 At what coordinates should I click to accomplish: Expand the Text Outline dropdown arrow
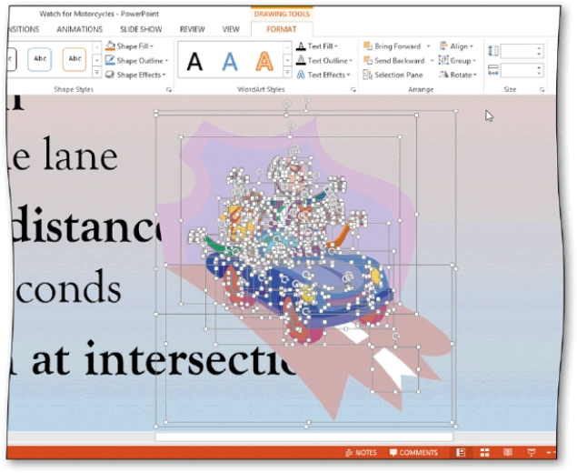(351, 61)
